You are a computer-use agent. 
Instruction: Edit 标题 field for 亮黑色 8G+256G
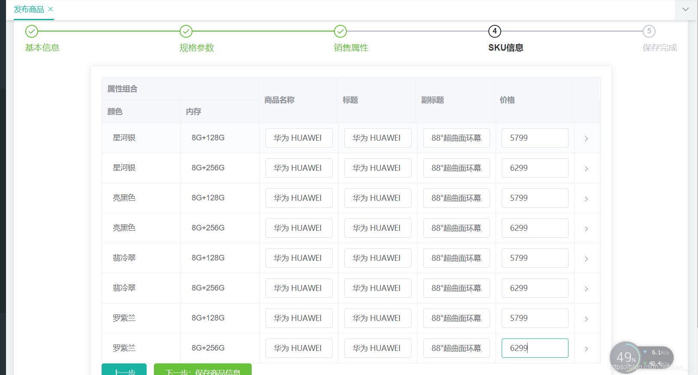point(378,228)
